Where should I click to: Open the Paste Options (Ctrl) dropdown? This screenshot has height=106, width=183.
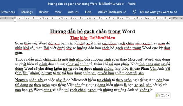163,96
